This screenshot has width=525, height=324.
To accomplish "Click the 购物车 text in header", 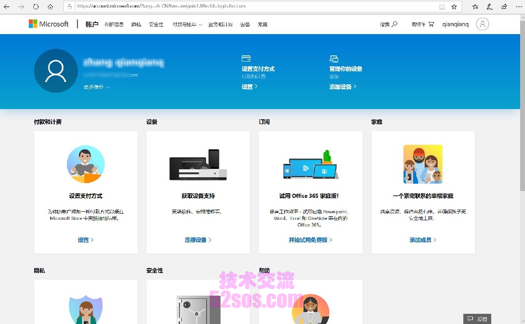I will pos(418,24).
